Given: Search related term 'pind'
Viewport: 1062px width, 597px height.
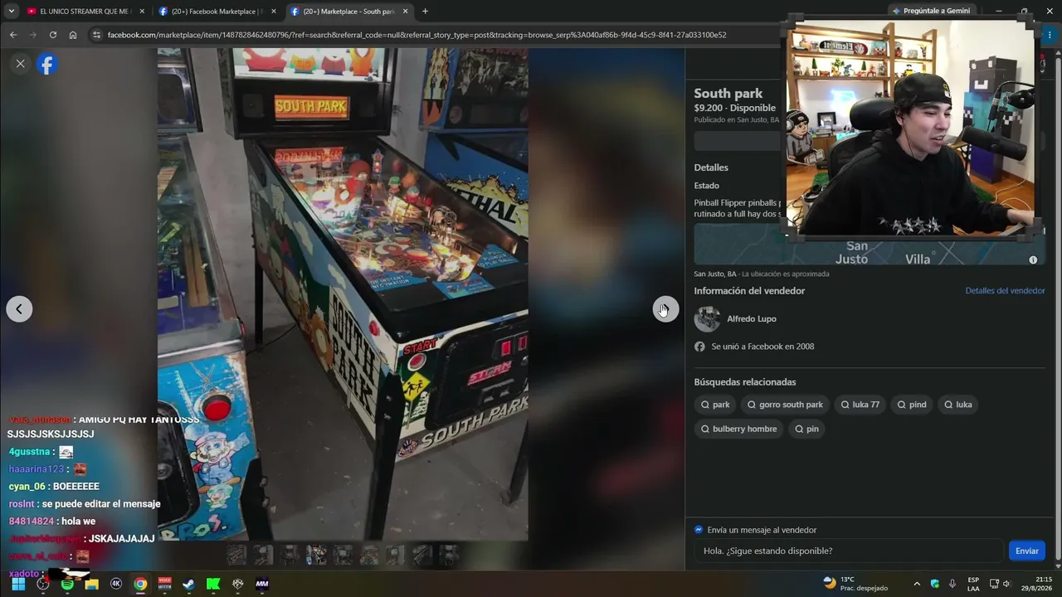Looking at the screenshot, I should (x=911, y=405).
